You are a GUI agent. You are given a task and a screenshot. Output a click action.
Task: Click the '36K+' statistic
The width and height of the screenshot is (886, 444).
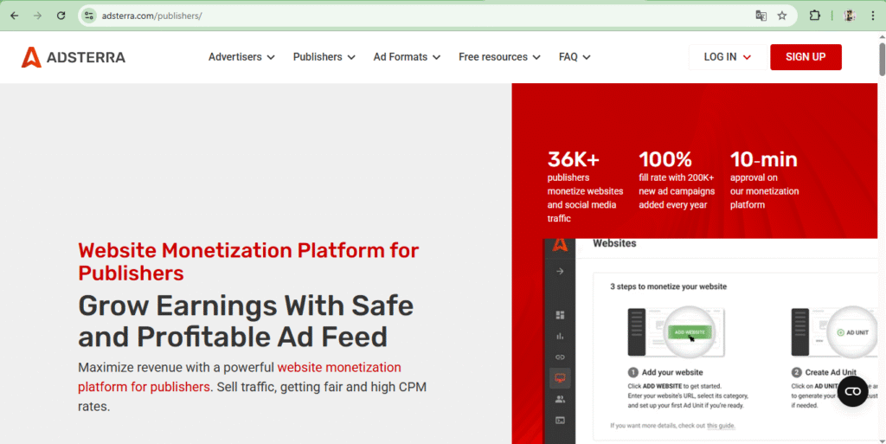click(574, 159)
